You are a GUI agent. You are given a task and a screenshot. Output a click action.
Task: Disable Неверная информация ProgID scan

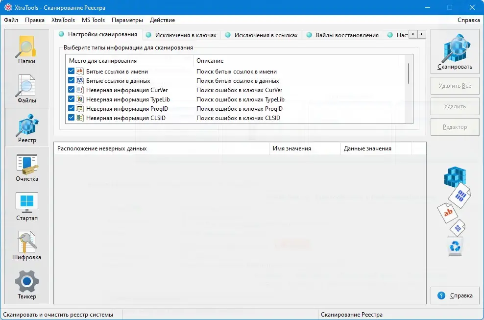[x=71, y=108]
